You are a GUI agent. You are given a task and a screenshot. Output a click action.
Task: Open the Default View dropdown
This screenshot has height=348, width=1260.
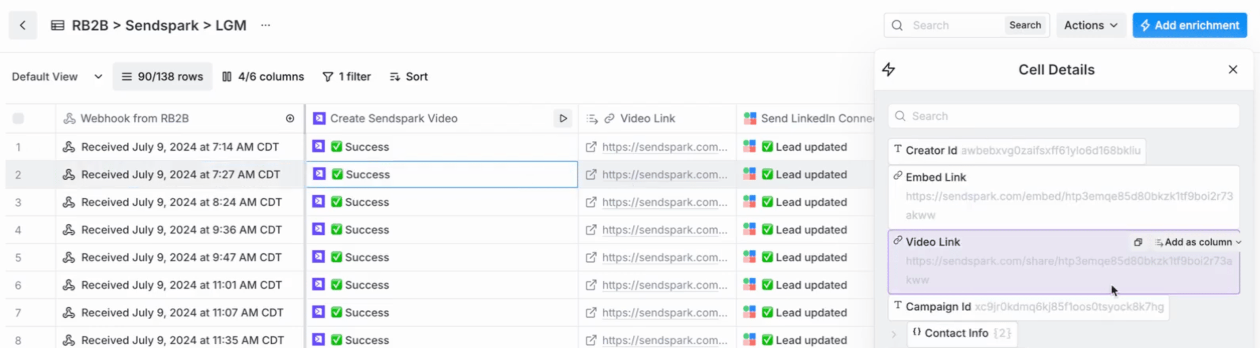57,77
